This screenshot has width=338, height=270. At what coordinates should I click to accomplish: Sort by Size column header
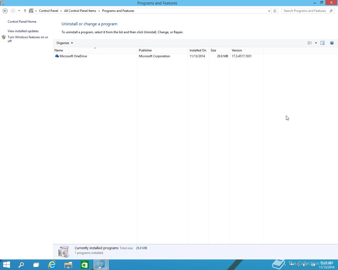(219, 50)
